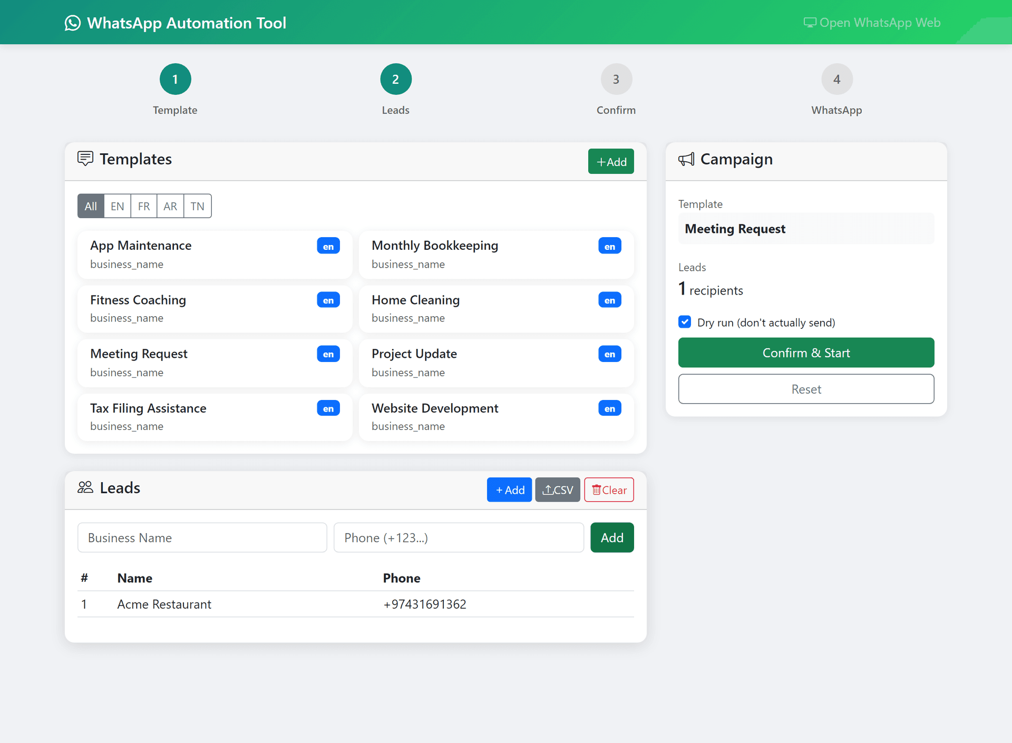
Task: Click the Templates chat bubble icon
Action: pos(85,159)
